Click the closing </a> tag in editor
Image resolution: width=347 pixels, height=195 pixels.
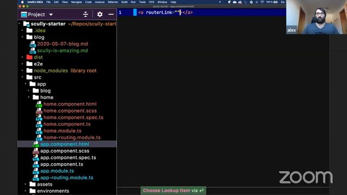[x=188, y=12]
